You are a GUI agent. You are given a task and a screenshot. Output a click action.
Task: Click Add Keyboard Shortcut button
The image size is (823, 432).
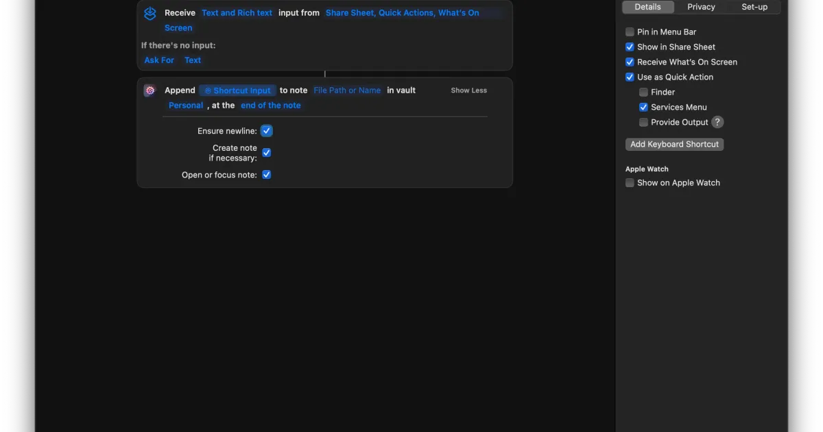[x=674, y=145]
